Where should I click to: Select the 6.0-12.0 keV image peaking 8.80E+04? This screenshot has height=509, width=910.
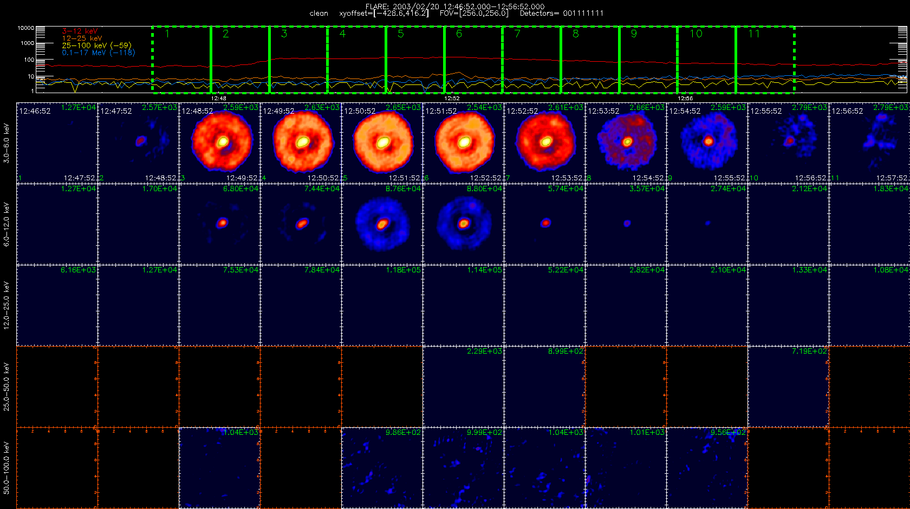pyautogui.click(x=464, y=224)
